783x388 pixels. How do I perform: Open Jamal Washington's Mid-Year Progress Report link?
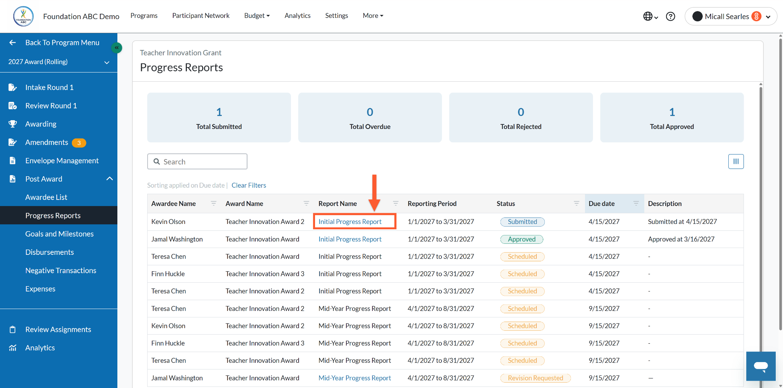[355, 378]
